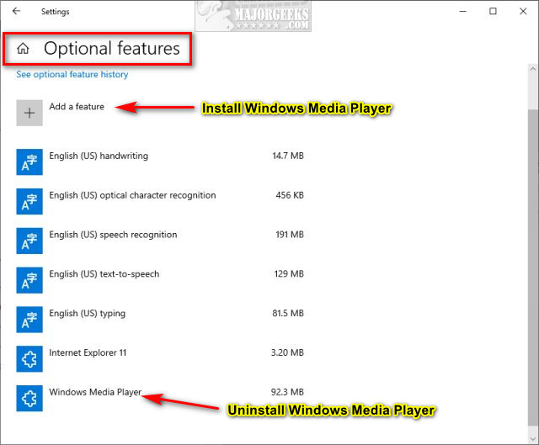This screenshot has height=445, width=539.
Task: Click the Optional features page title
Action: pos(112,49)
